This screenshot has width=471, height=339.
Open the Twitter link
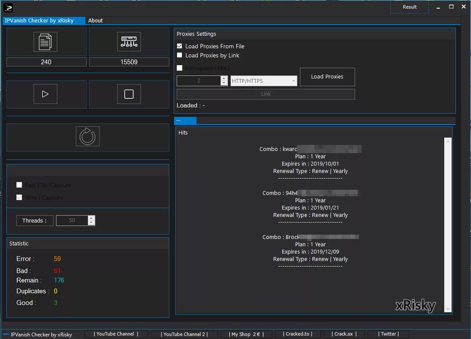point(388,334)
